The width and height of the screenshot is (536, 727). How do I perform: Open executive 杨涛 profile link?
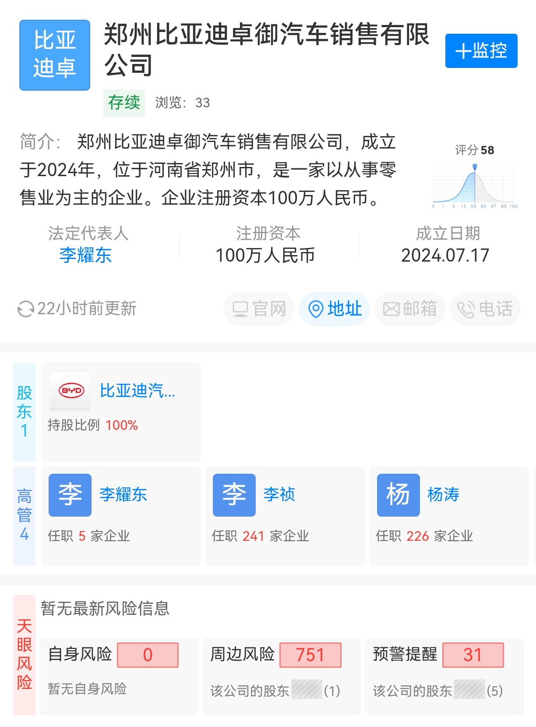click(x=444, y=494)
